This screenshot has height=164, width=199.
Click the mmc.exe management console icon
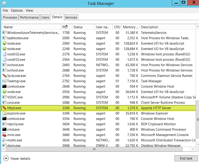click(x=4, y=135)
